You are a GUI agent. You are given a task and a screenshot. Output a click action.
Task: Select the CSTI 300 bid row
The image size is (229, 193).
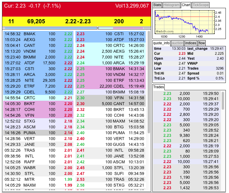[x=38, y=69]
